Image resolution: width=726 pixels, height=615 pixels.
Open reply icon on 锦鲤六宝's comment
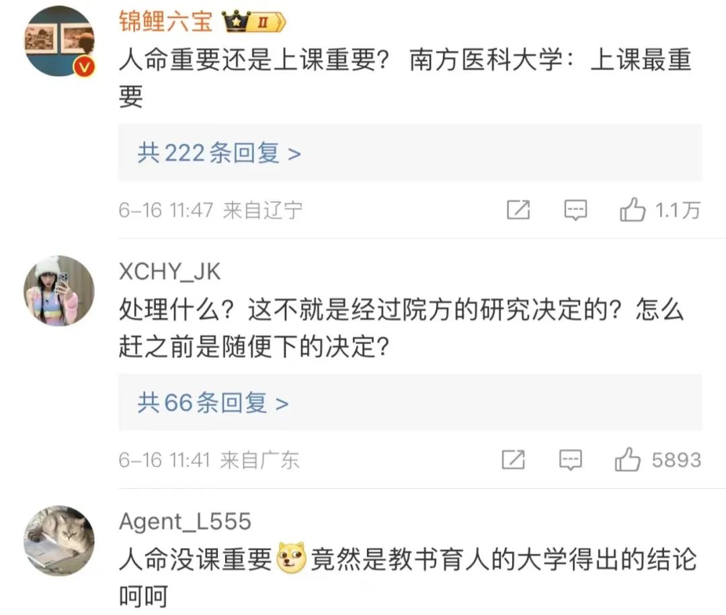pos(575,210)
